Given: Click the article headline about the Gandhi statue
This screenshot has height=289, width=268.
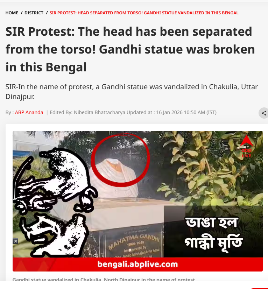Looking at the screenshot, I should click(x=130, y=49).
